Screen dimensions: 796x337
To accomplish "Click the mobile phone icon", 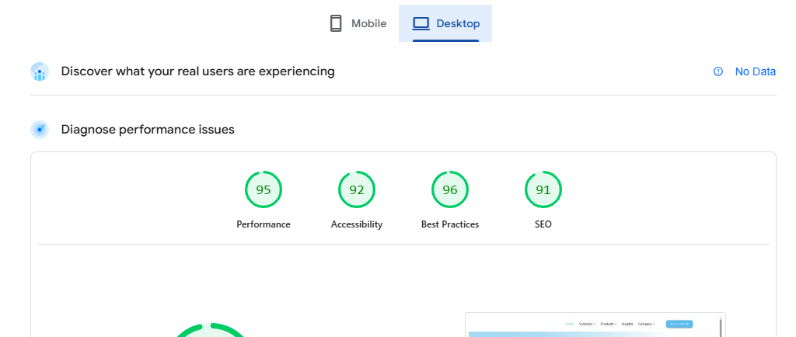I will [x=336, y=23].
